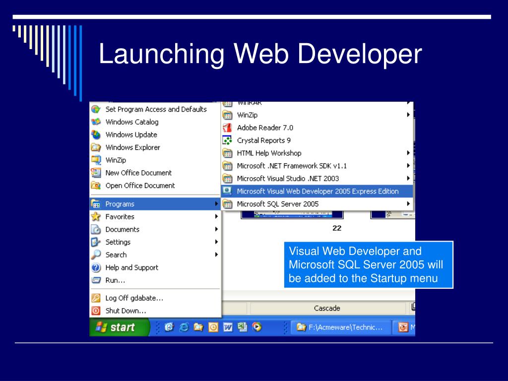Click the slide thumbnail numbered 22
The image size is (508, 381).
point(292,215)
